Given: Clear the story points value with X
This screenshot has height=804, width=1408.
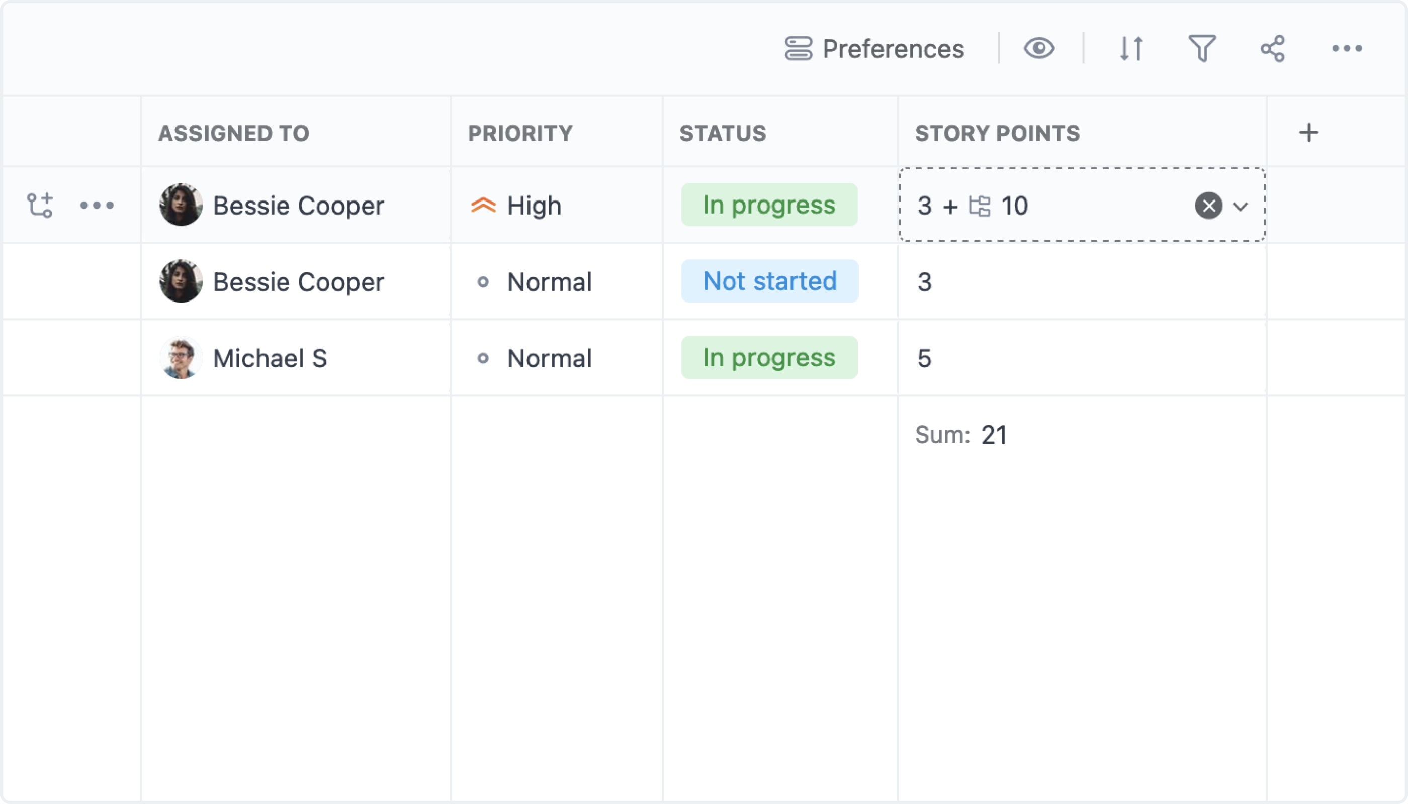Looking at the screenshot, I should point(1208,206).
